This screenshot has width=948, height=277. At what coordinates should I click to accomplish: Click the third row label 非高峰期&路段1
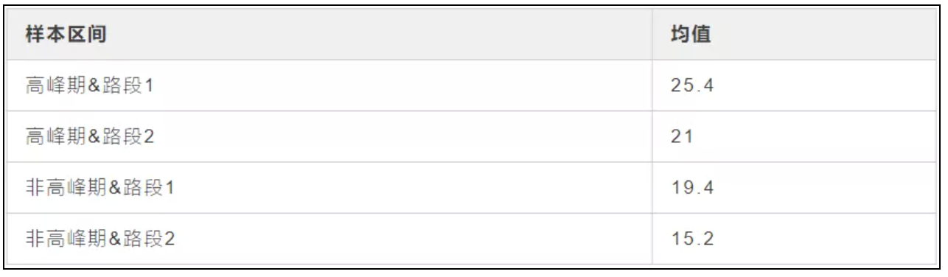click(x=100, y=189)
